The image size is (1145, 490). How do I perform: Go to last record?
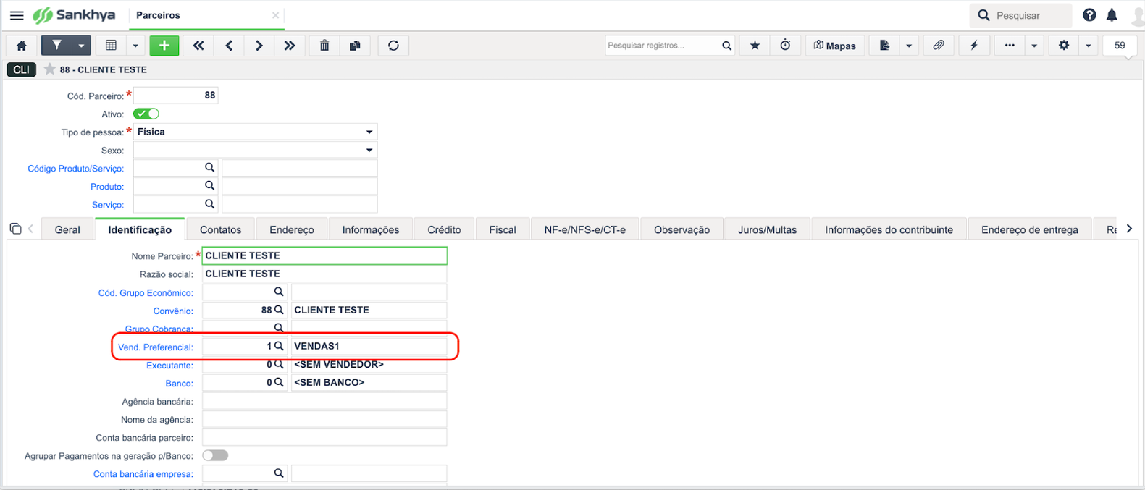click(x=290, y=46)
